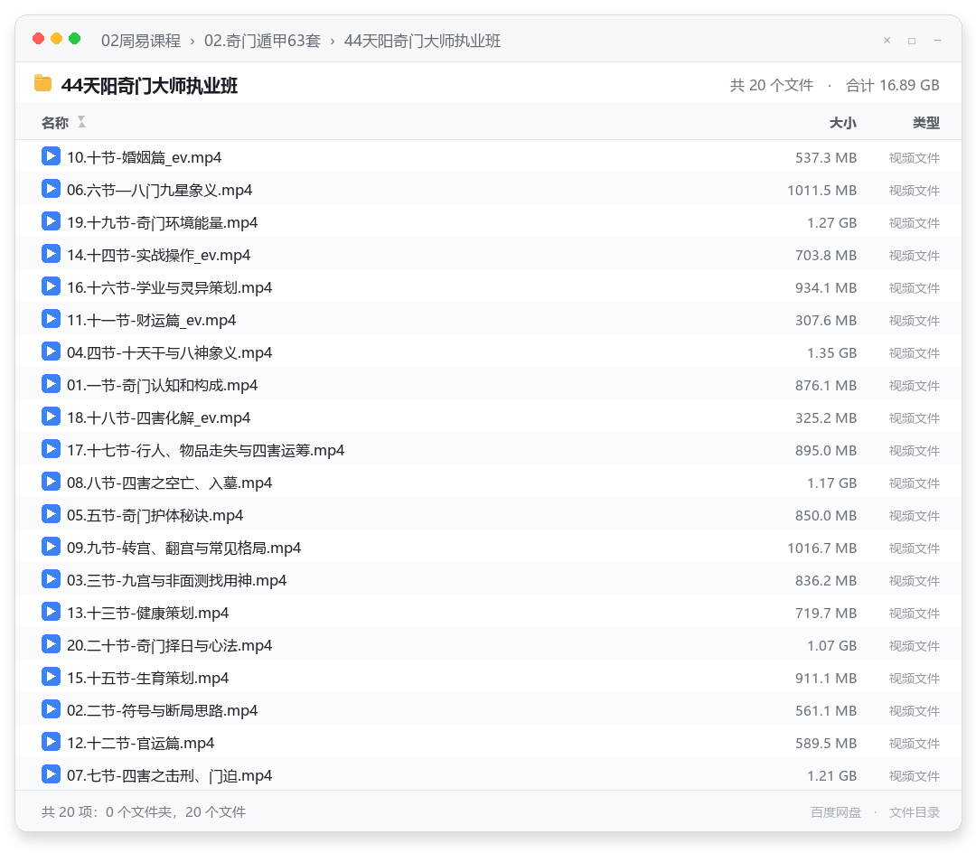Screen dimensions: 976x853
Task: Click the yellow folder icon beside 44天阳奇门大师执业班
Action: [43, 83]
